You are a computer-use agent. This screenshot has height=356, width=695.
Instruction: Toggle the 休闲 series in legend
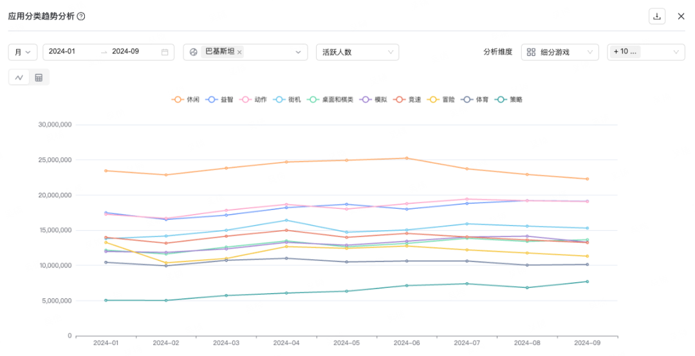tap(185, 100)
